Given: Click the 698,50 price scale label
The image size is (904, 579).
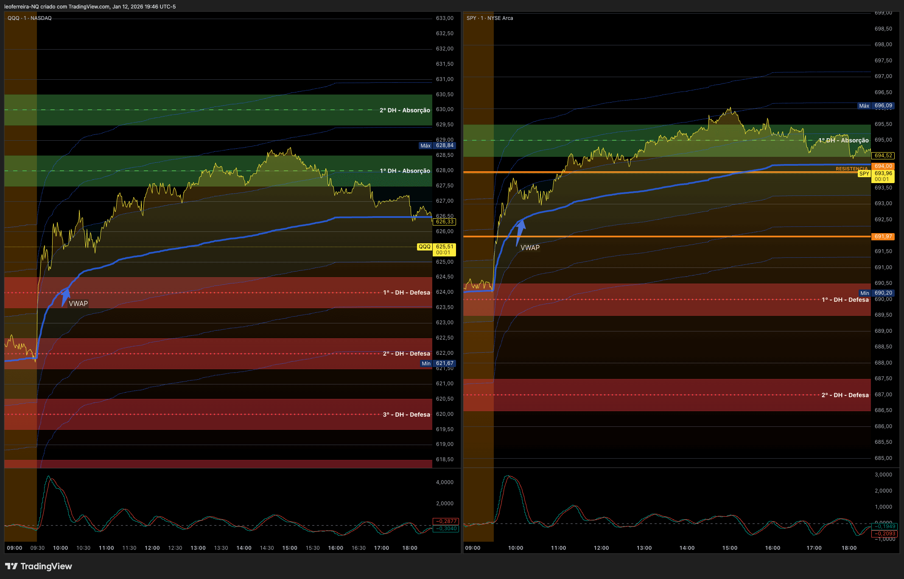Looking at the screenshot, I should click(x=883, y=29).
